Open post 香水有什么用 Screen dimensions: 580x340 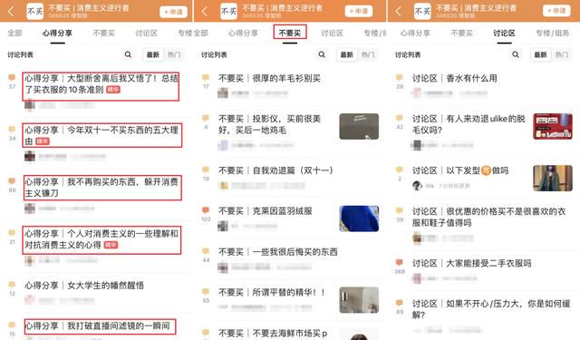coord(455,79)
